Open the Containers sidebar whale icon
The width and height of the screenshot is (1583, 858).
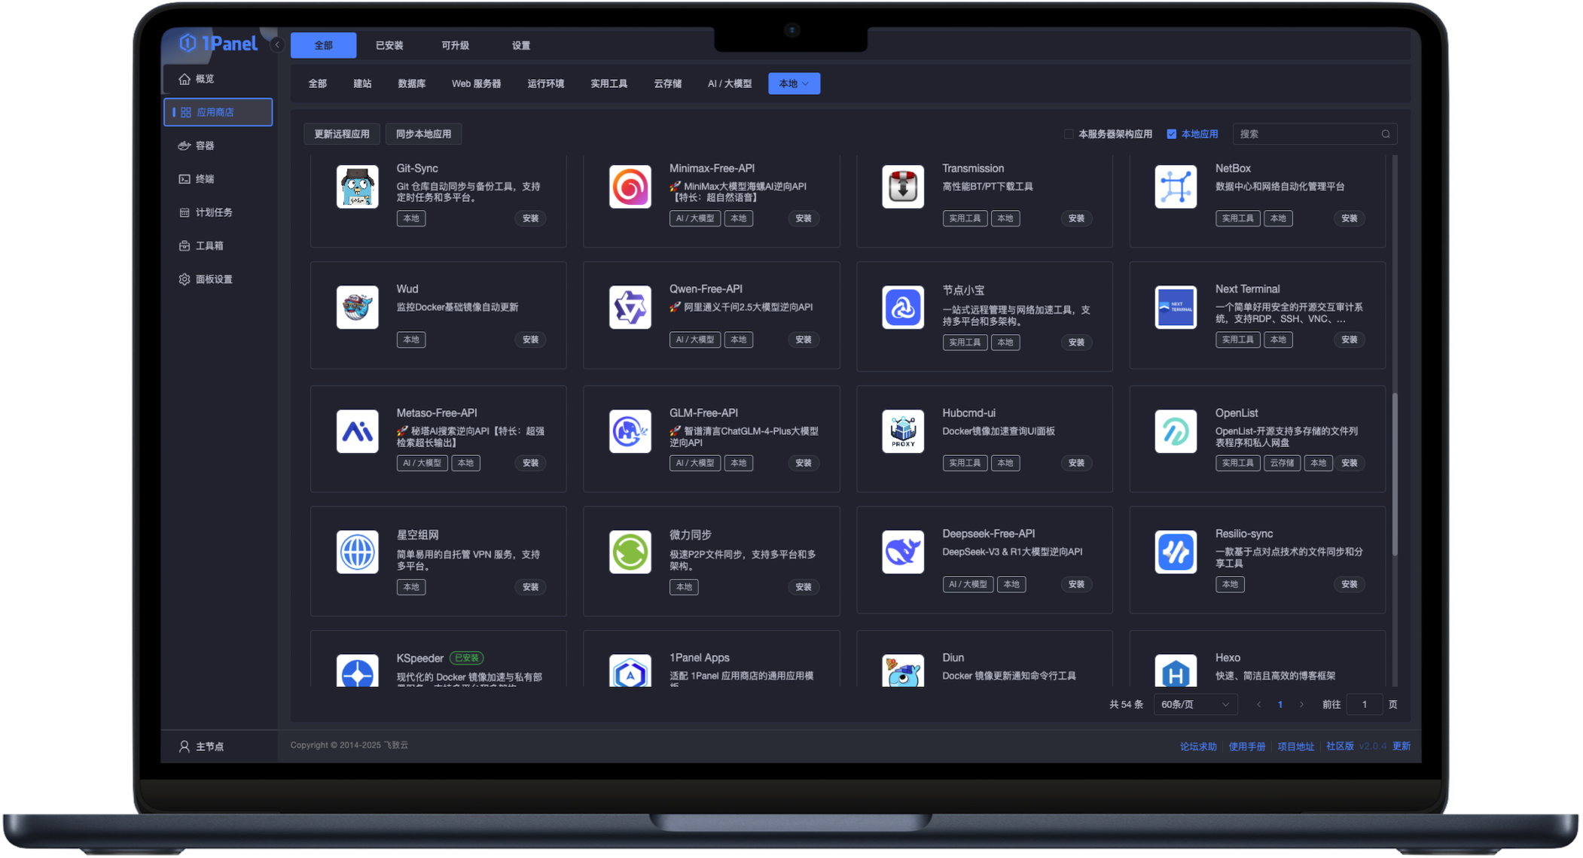[x=185, y=145]
